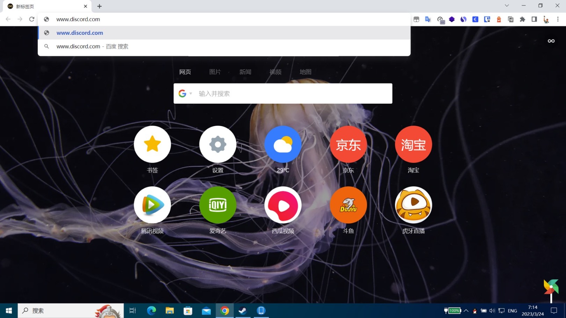The image size is (566, 318).
Task: Click the QQ penguin tray icon
Action: pos(474,311)
